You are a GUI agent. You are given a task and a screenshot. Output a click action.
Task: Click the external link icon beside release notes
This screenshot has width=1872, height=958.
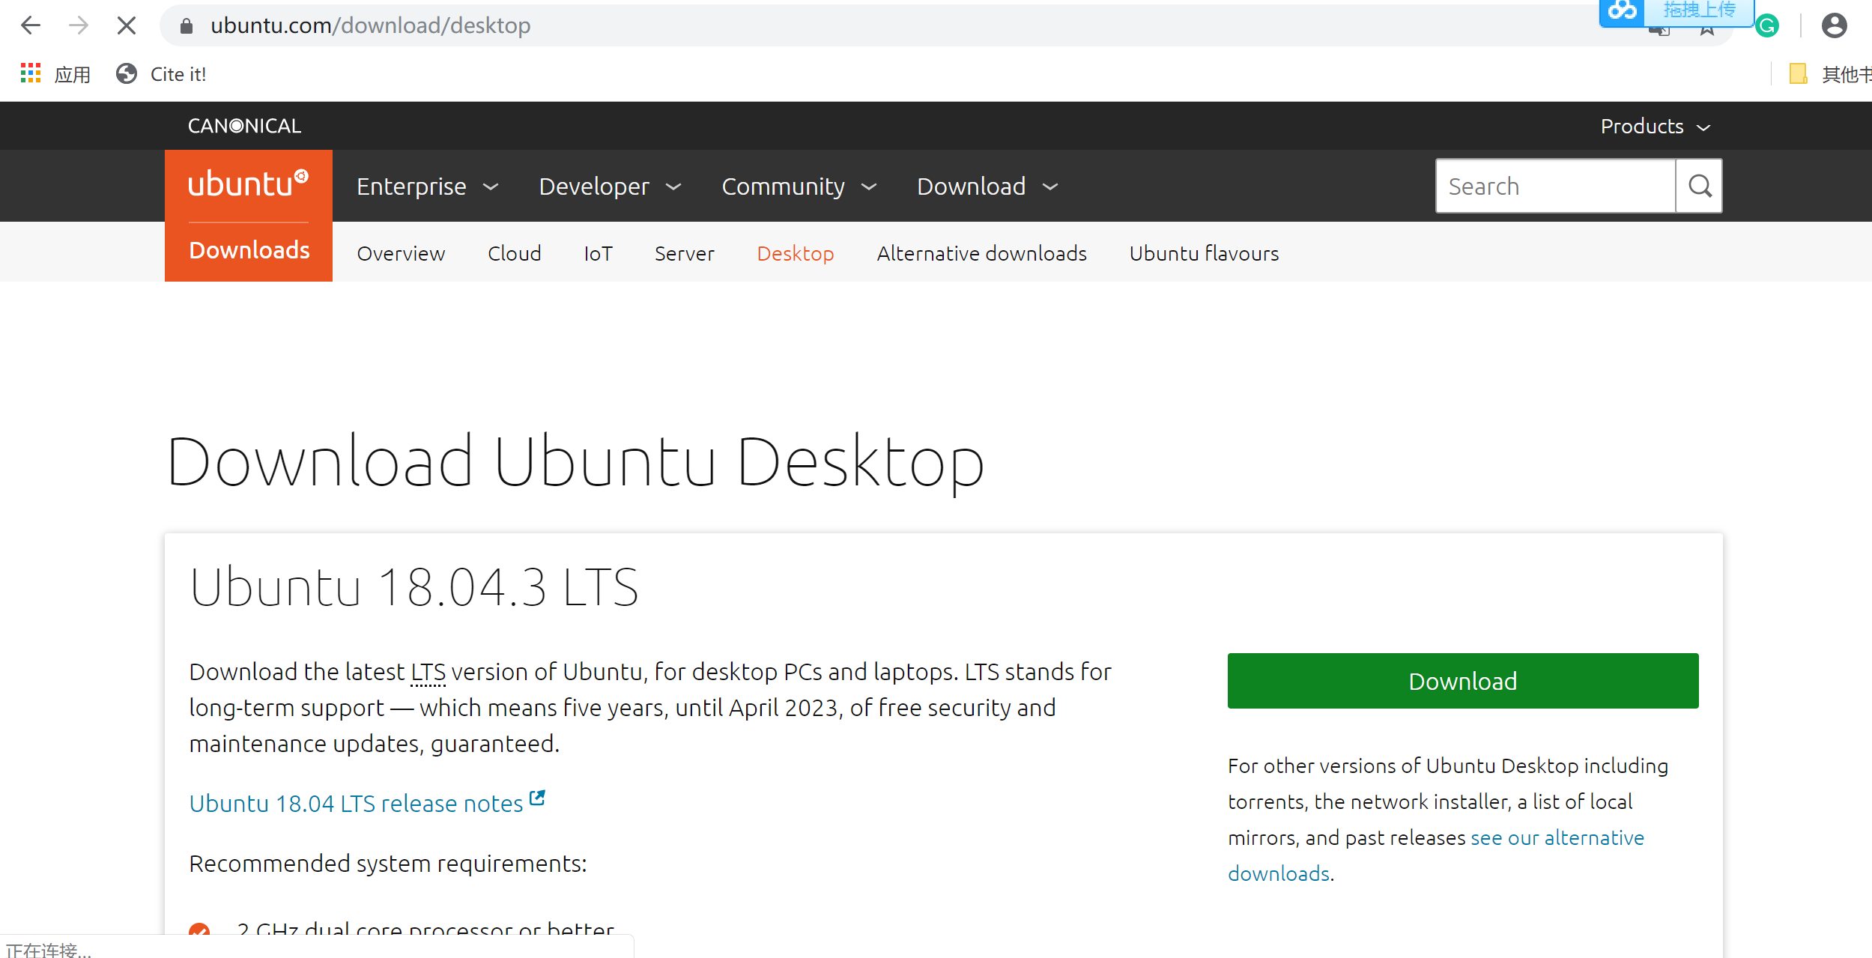pos(536,797)
